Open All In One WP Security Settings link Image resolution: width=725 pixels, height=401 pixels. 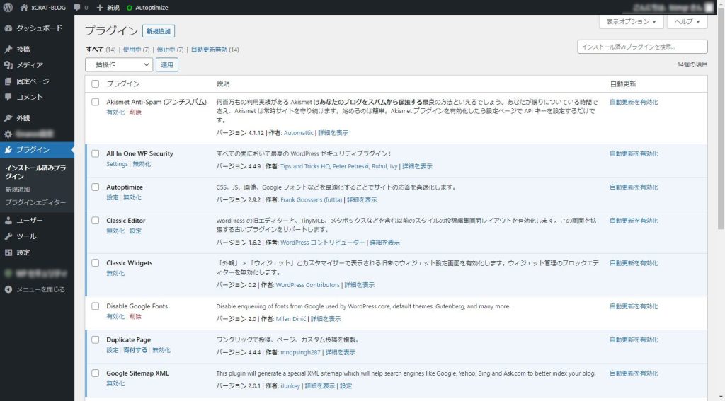tap(117, 164)
